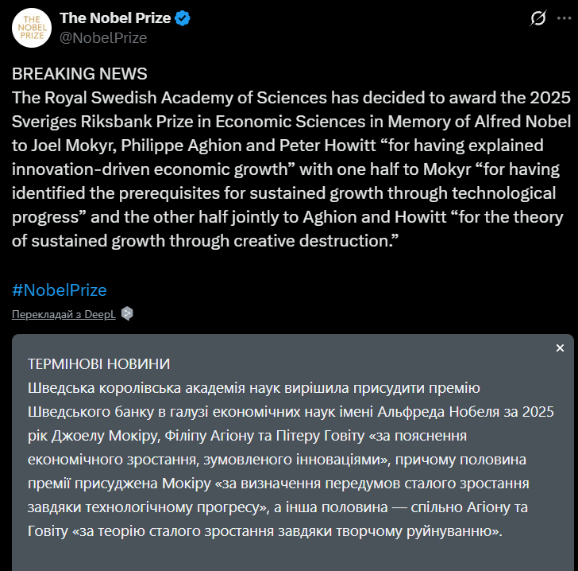
Task: Click the 'ТЕРМІНОВІ НОВИНИ' translated heading
Action: pos(98,363)
